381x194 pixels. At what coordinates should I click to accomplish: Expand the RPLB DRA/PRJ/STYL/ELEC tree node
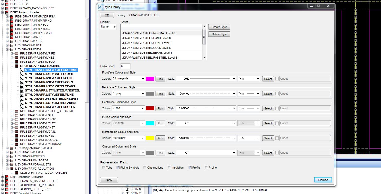tap(12, 123)
